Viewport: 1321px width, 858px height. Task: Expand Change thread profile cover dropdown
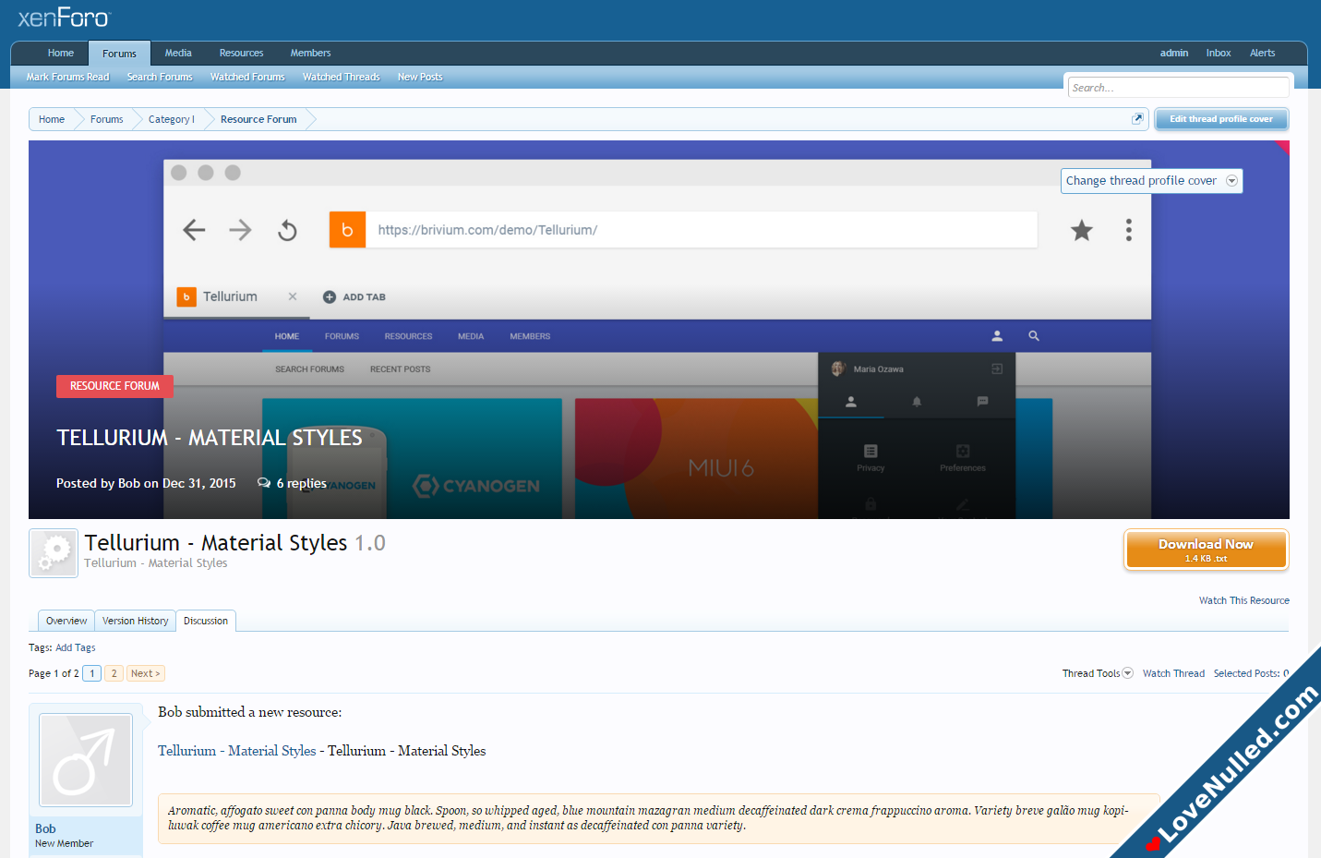pyautogui.click(x=1151, y=181)
